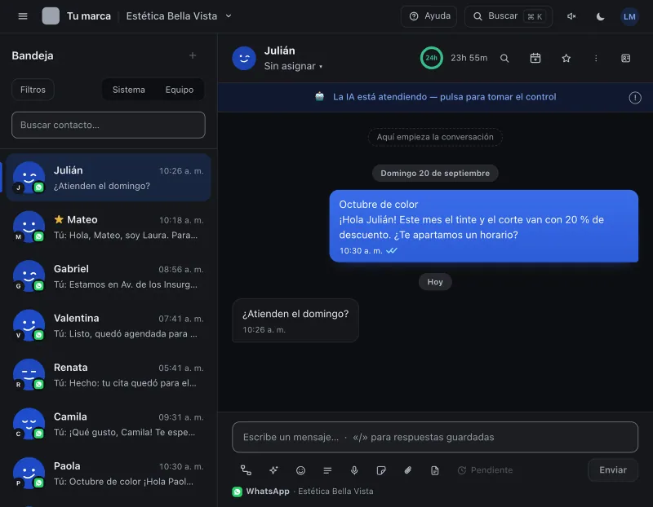Image resolution: width=653 pixels, height=507 pixels.
Task: Click the Ayuda help button
Action: click(x=429, y=16)
